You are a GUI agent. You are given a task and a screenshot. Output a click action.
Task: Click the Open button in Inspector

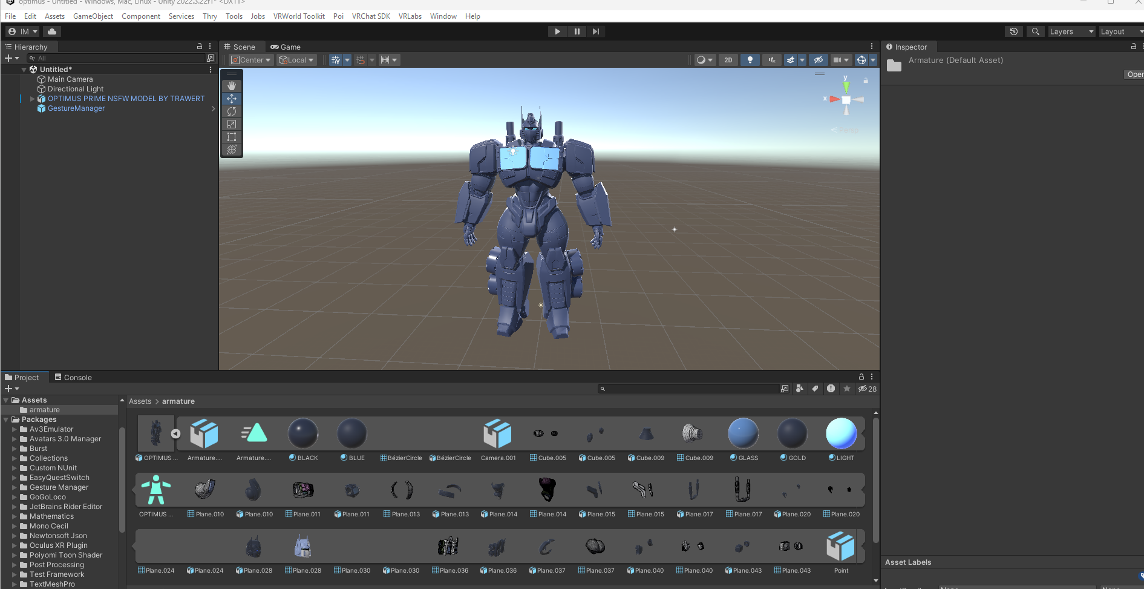click(1134, 74)
